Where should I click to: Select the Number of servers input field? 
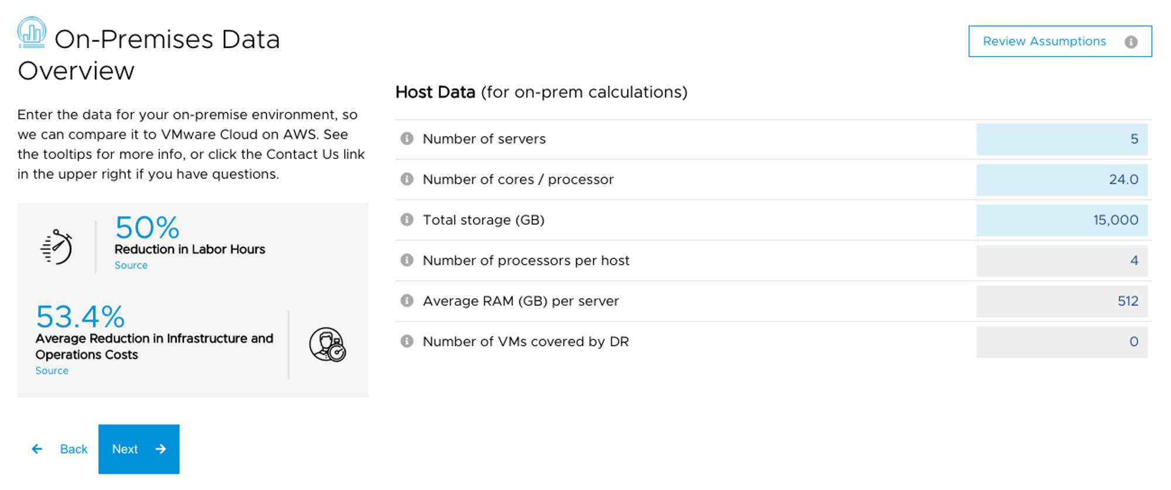1062,139
